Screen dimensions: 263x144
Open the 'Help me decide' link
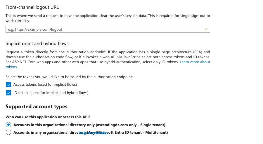(94, 133)
